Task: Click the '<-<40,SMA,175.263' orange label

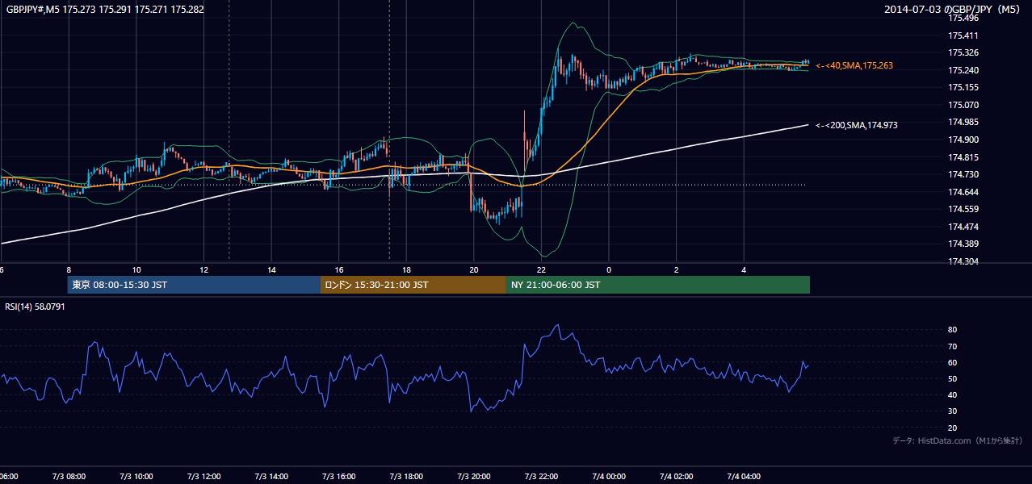Action: [854, 65]
